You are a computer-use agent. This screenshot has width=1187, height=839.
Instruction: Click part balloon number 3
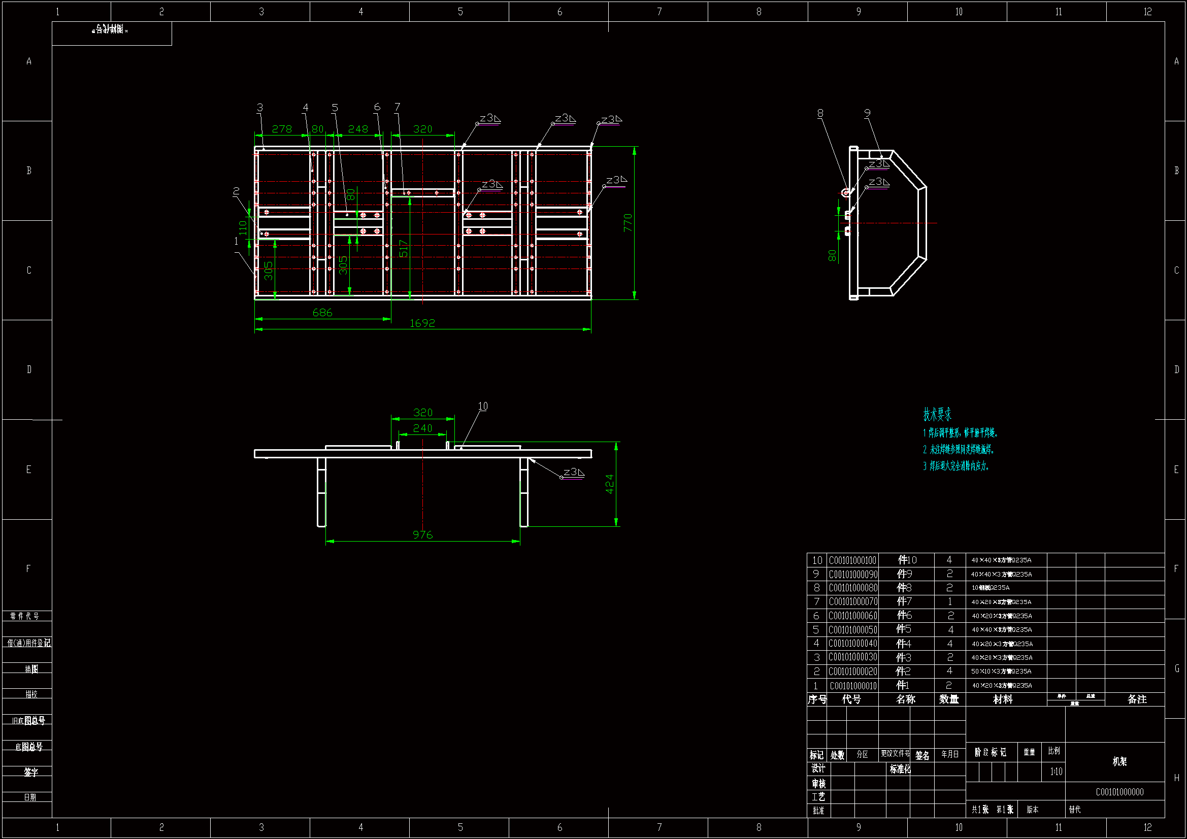pyautogui.click(x=260, y=108)
